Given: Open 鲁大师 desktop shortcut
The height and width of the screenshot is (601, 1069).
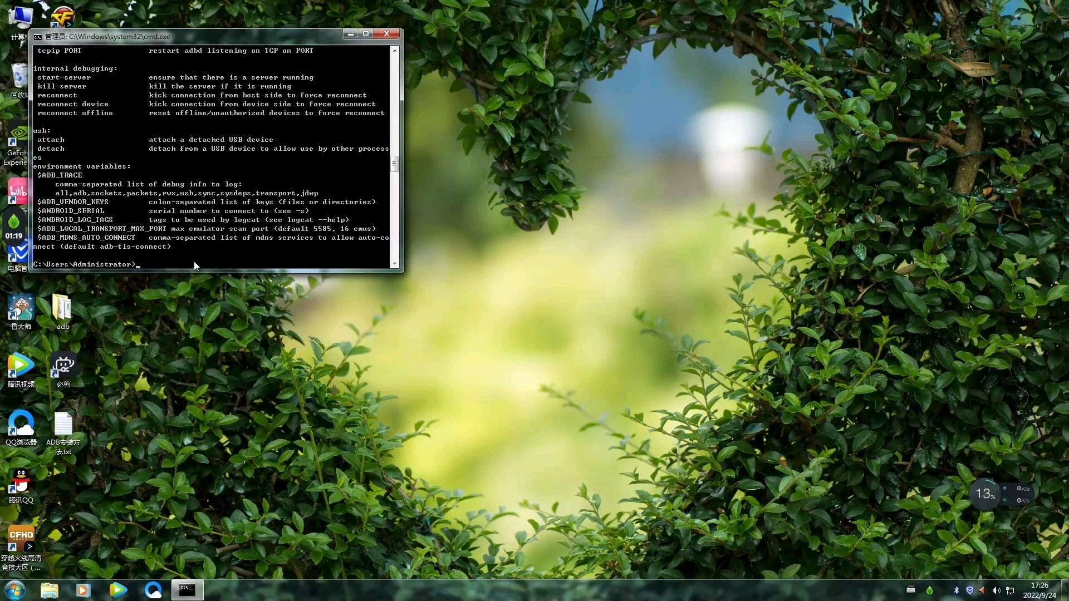Looking at the screenshot, I should click(21, 308).
